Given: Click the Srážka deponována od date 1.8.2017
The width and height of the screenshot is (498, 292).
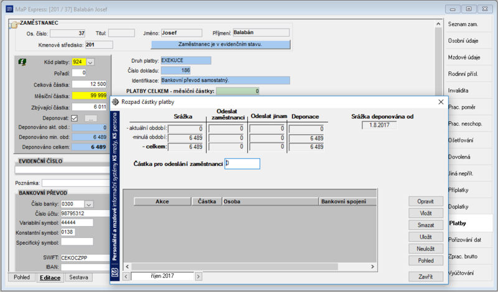Looking at the screenshot, I should 379,125.
